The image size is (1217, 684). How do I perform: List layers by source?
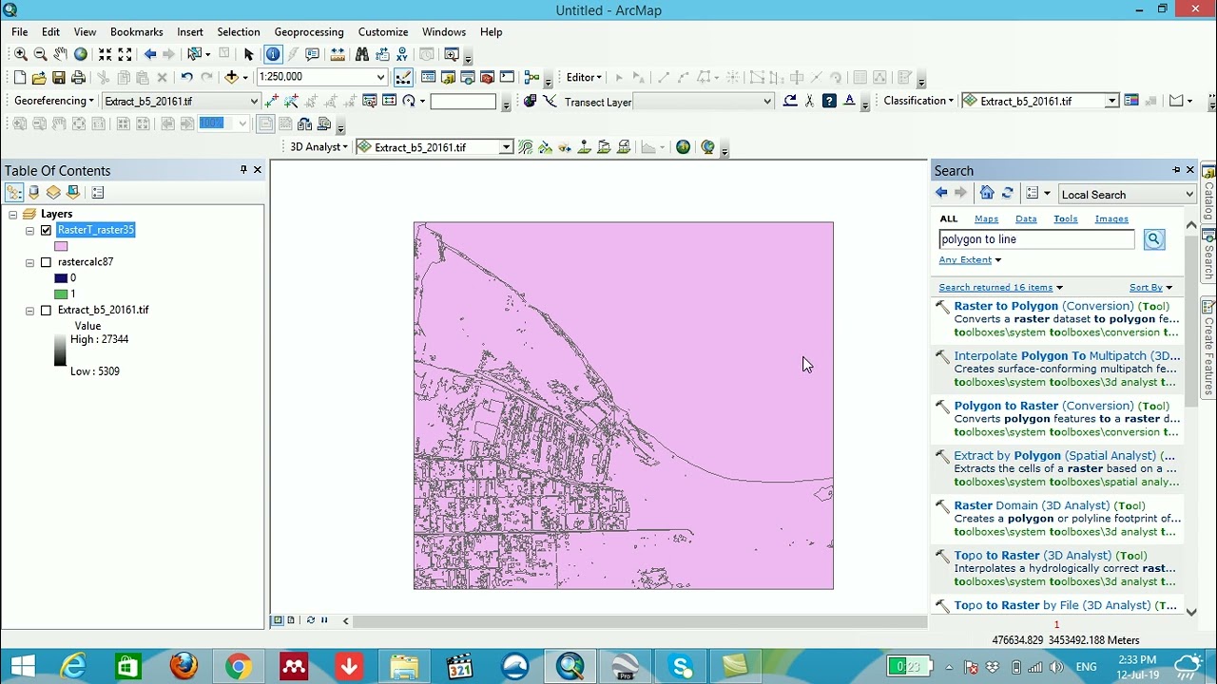(33, 192)
